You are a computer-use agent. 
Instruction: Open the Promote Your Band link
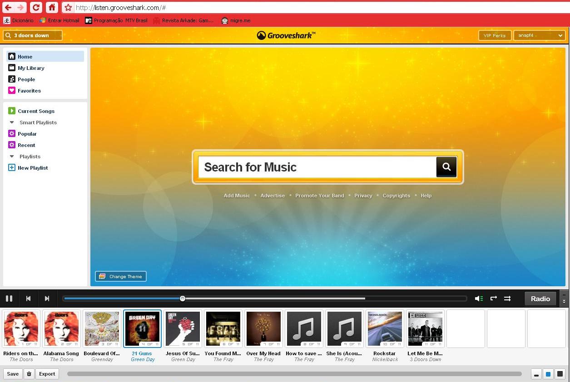[320, 196]
